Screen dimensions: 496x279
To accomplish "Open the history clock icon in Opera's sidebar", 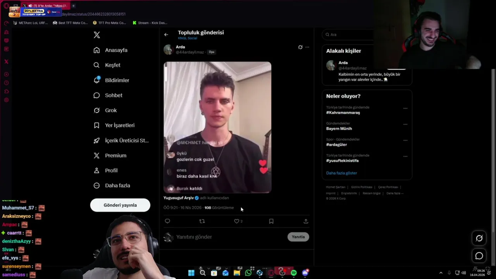I will (6, 83).
